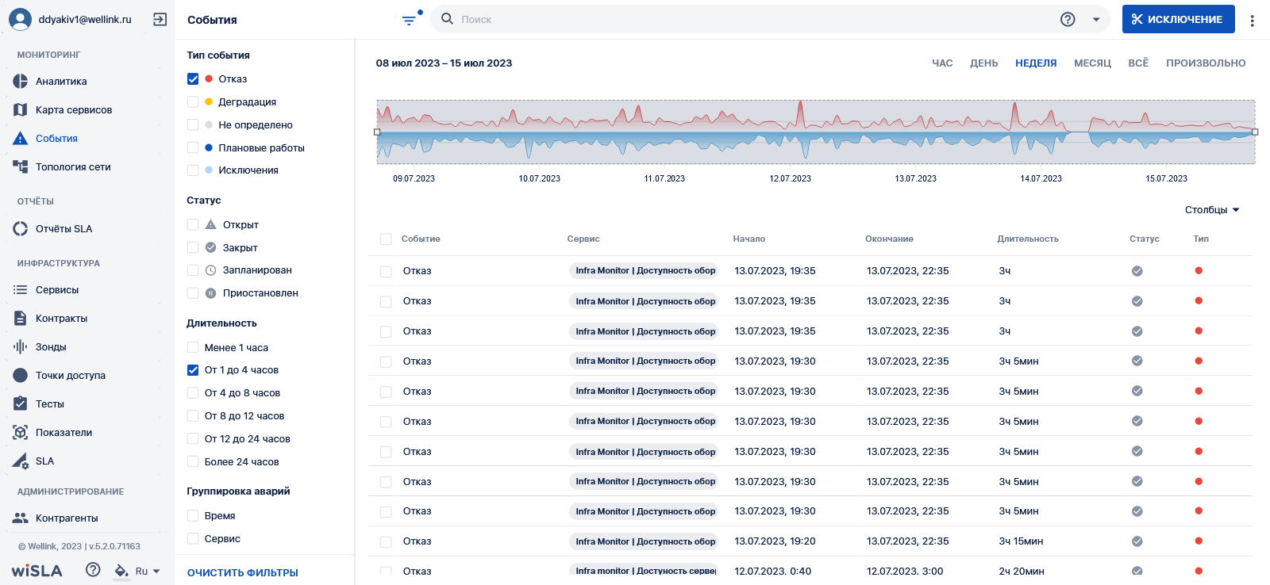
Task: Focus the Поиск search field
Action: (754, 19)
